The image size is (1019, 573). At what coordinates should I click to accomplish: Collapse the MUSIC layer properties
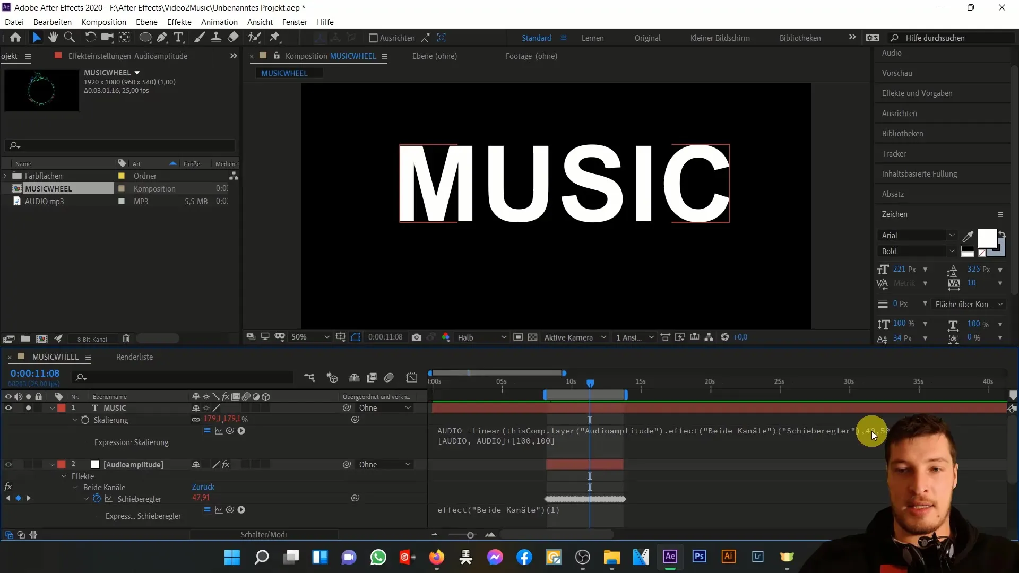click(x=53, y=408)
